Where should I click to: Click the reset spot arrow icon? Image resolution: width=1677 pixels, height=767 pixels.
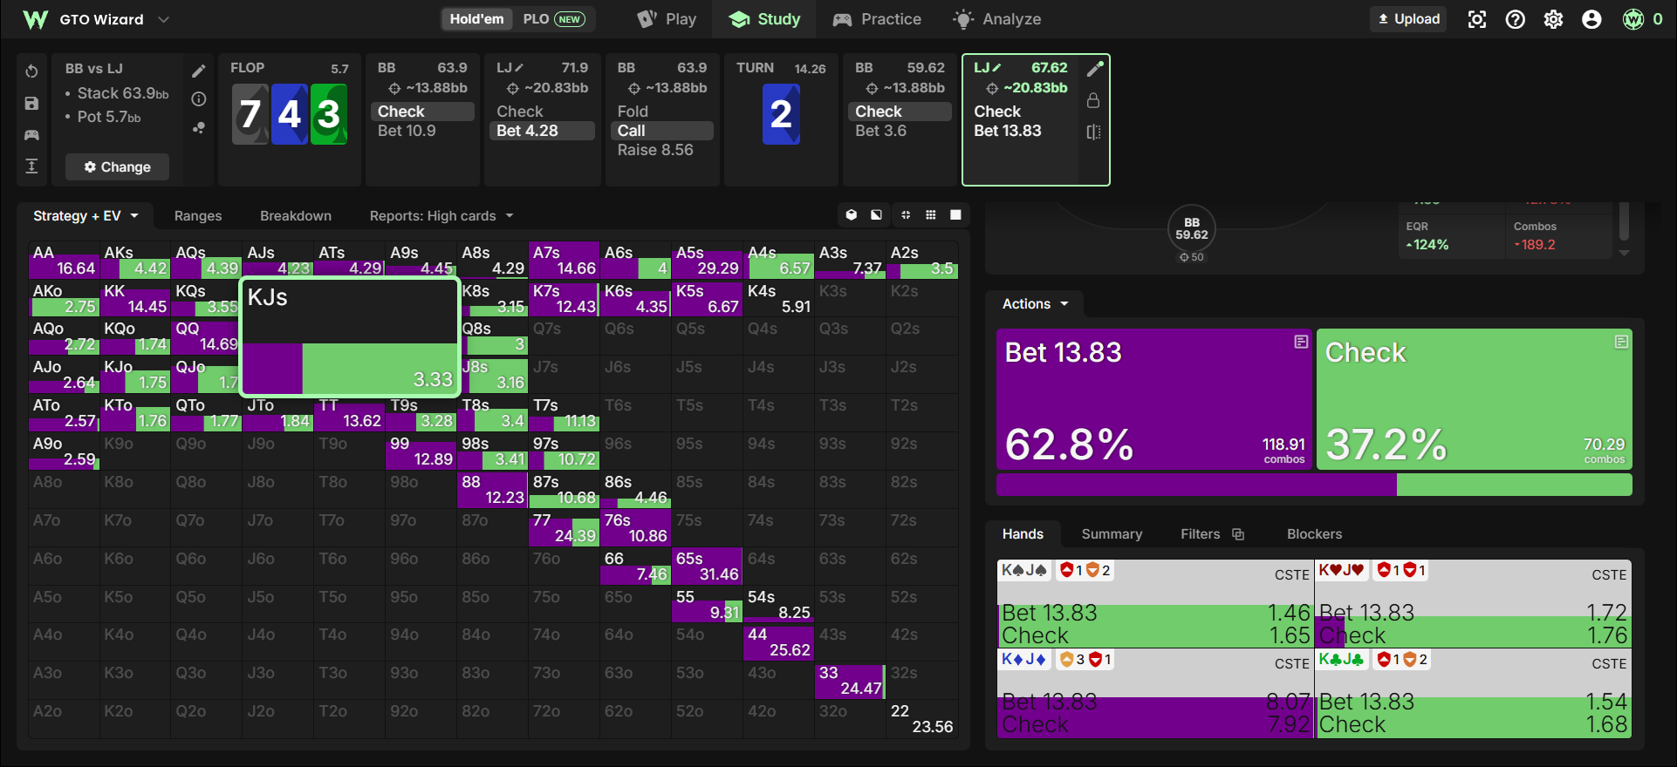tap(31, 71)
